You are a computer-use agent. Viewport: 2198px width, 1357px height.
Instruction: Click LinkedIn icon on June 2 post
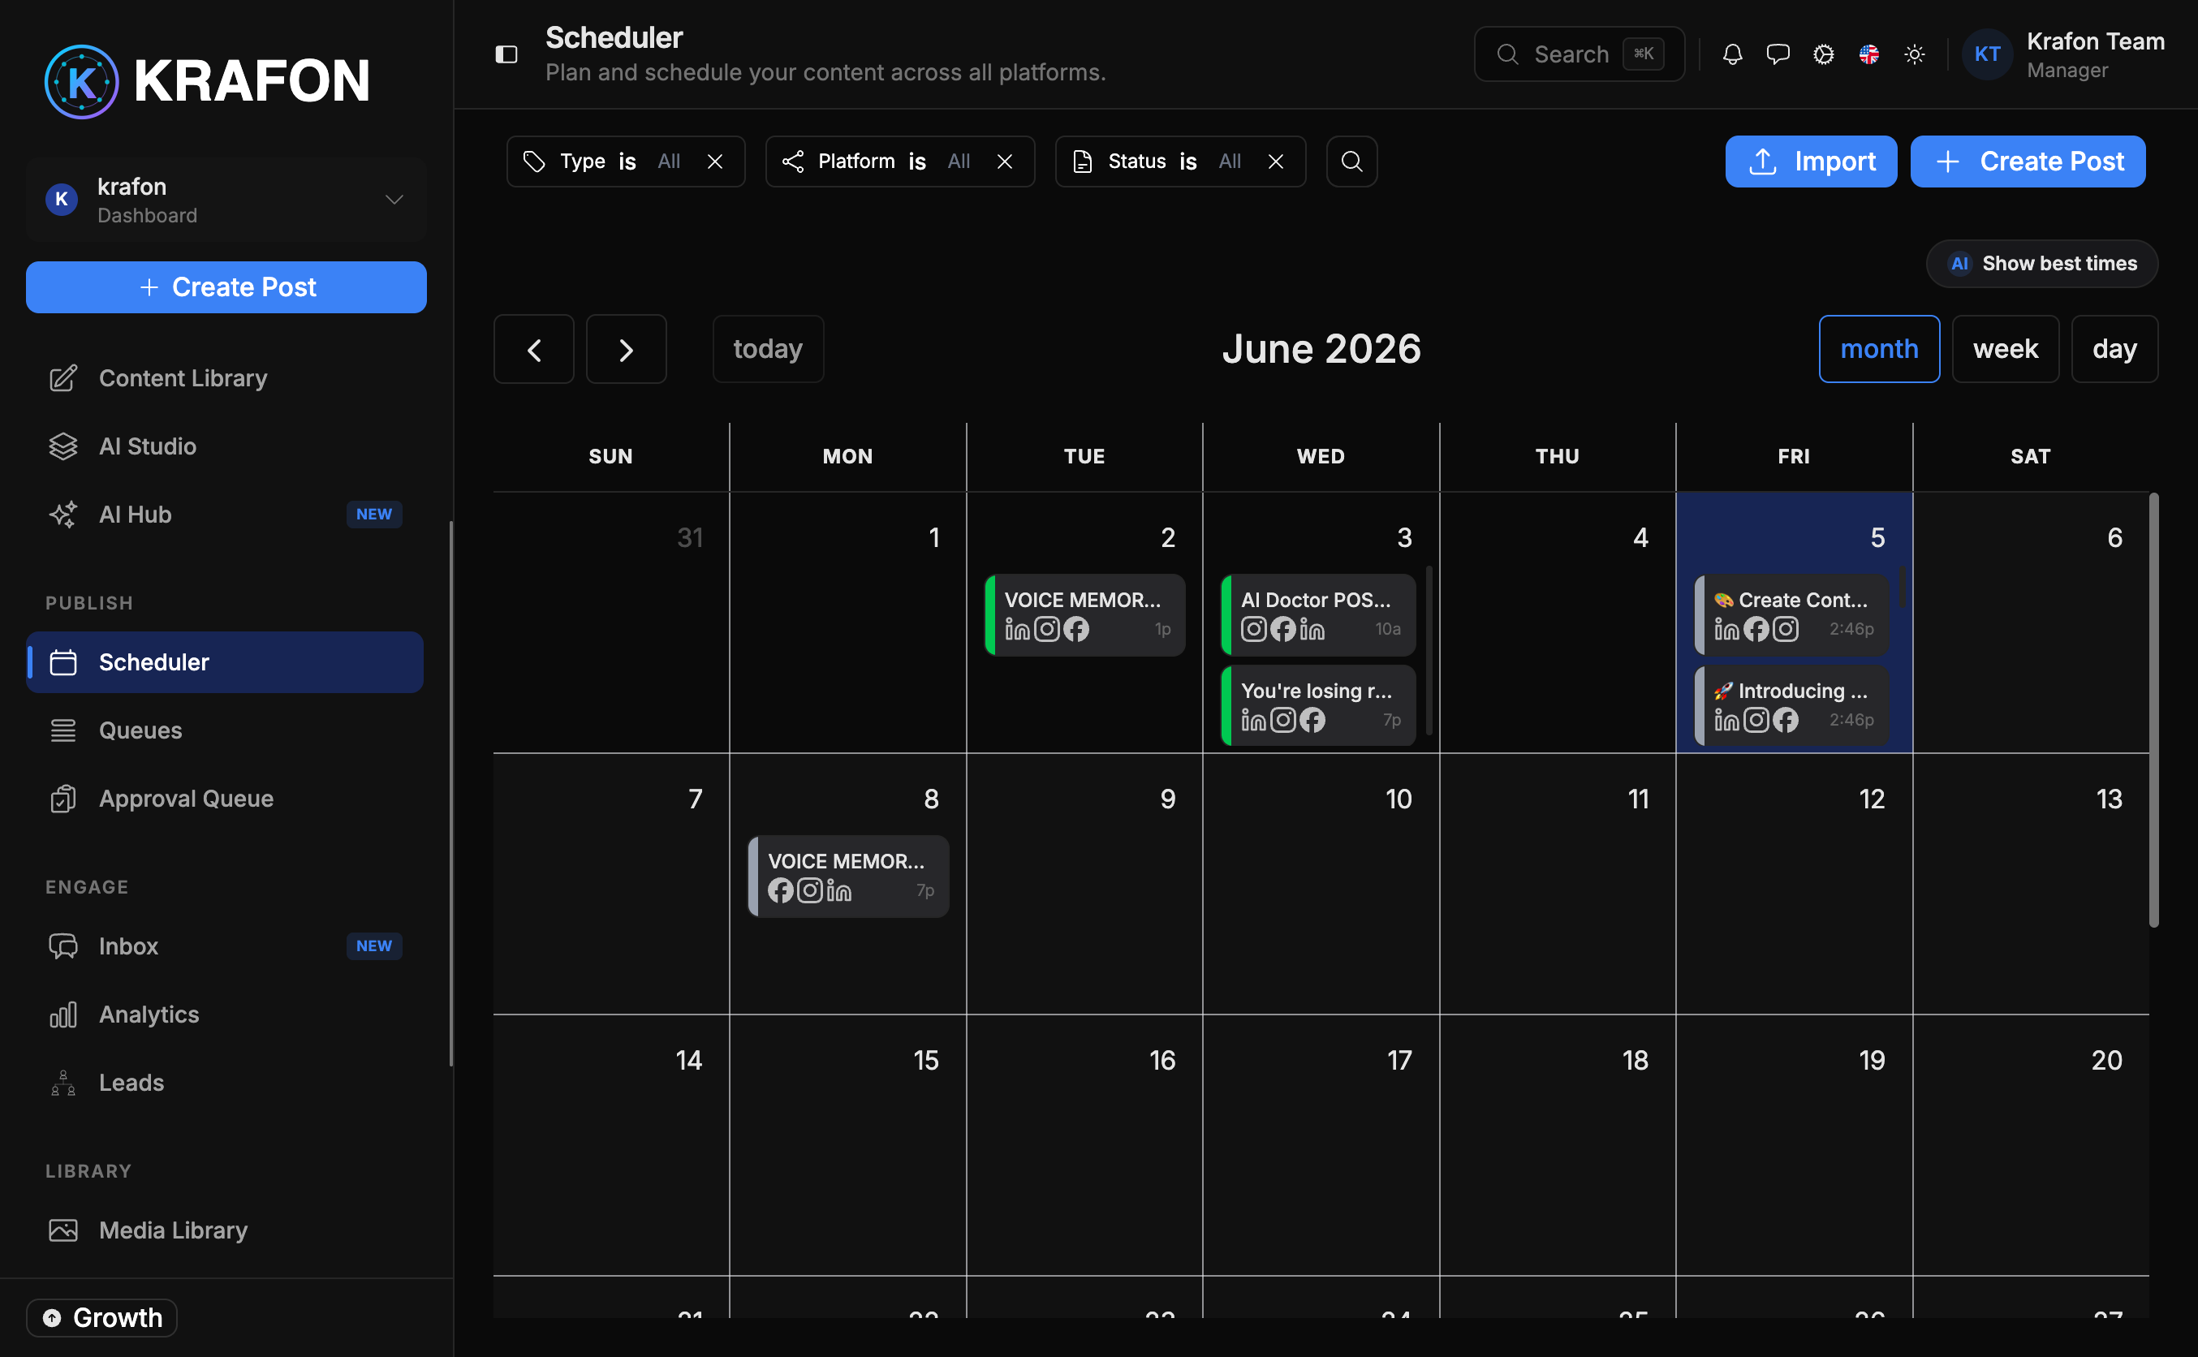tap(1017, 630)
